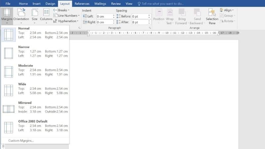Open the Selection Pane
The width and height of the screenshot is (265, 149).
(212, 16)
